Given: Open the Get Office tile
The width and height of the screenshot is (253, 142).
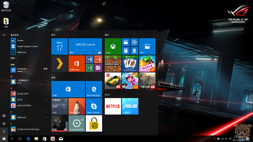Looking at the screenshot, I should click(x=77, y=64).
